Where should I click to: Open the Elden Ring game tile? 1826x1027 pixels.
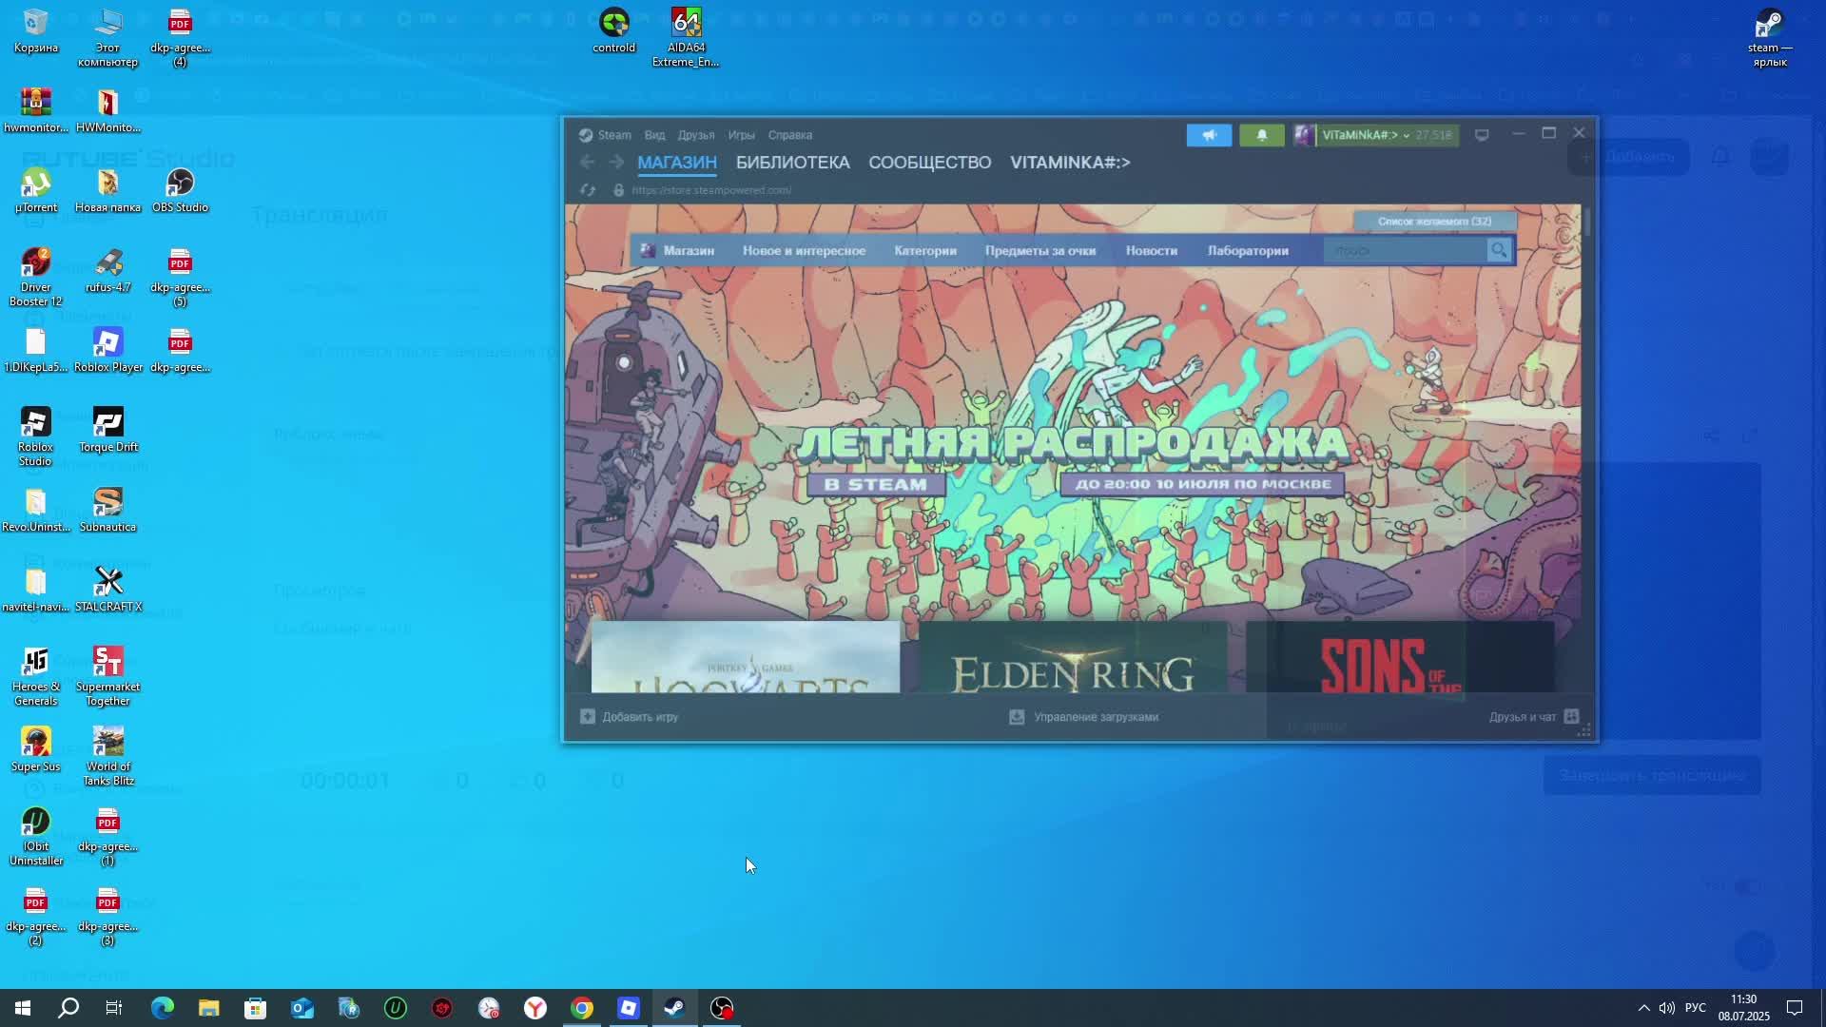(x=1073, y=657)
